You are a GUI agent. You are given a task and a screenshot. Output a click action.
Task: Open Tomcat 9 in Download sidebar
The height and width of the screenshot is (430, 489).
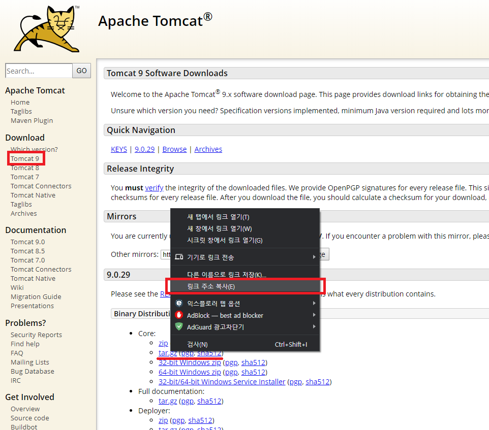[24, 158]
